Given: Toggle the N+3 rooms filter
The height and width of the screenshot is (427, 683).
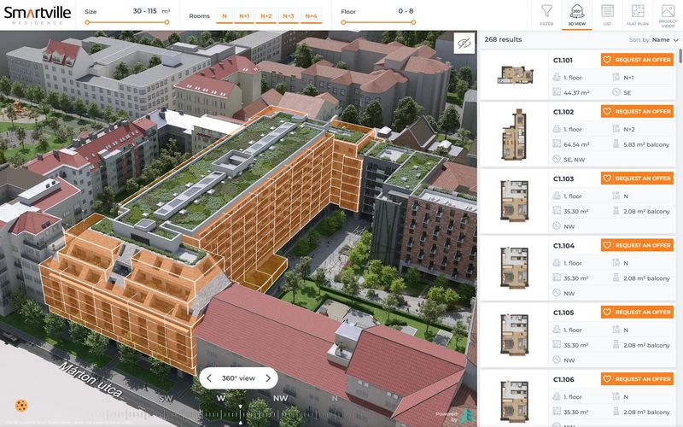Looking at the screenshot, I should (289, 16).
